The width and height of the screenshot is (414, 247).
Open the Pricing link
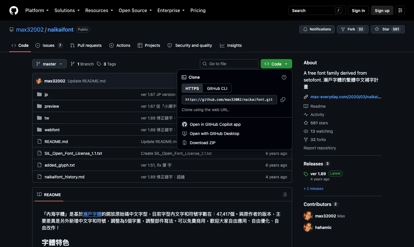pyautogui.click(x=198, y=10)
